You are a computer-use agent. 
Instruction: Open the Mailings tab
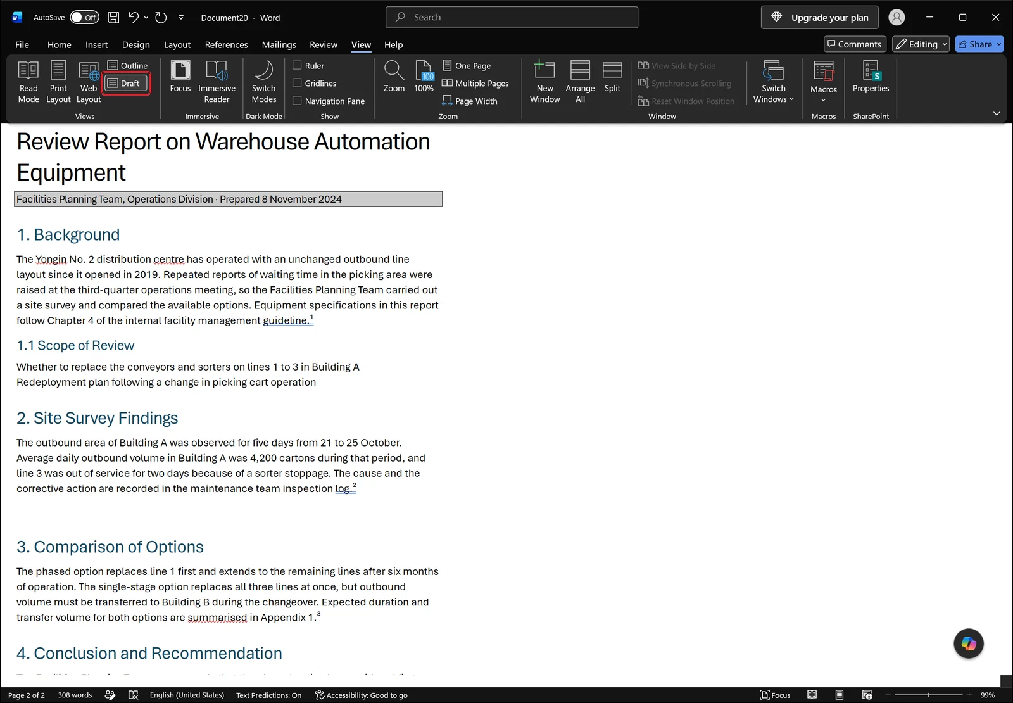(x=279, y=44)
